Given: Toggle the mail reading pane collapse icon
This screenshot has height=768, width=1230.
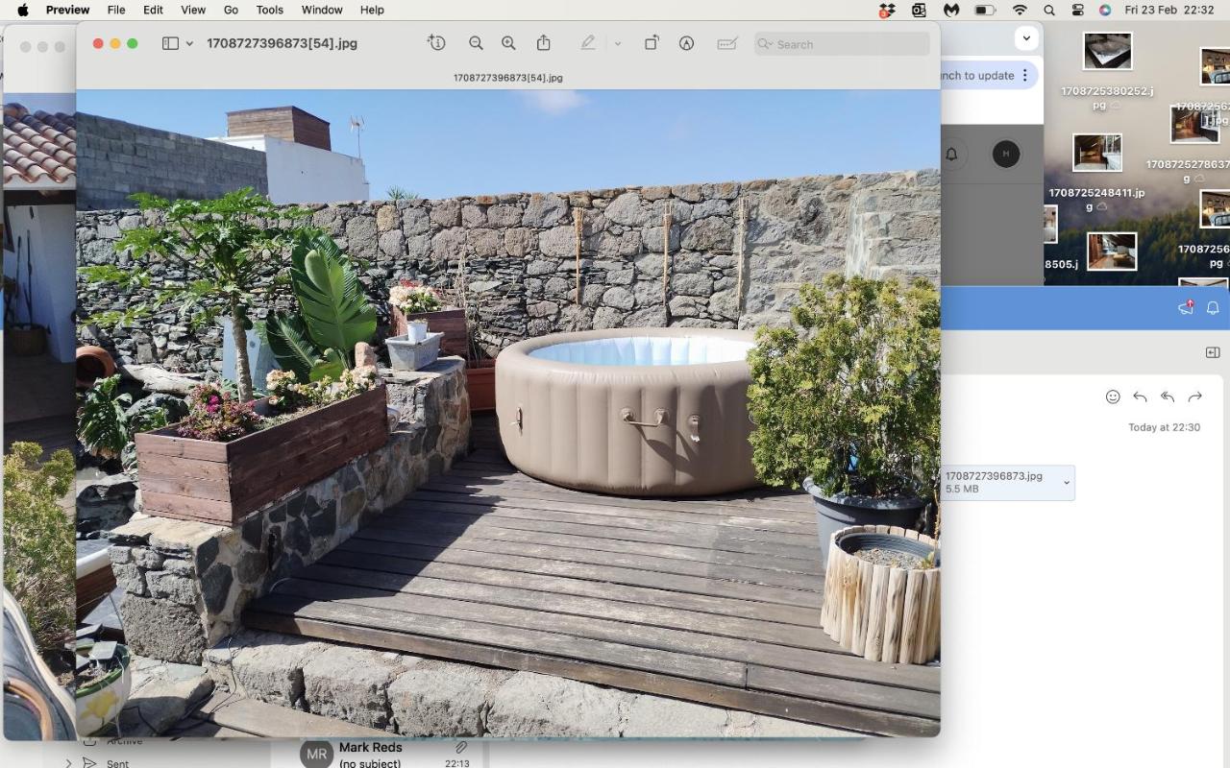Looking at the screenshot, I should tap(1212, 353).
